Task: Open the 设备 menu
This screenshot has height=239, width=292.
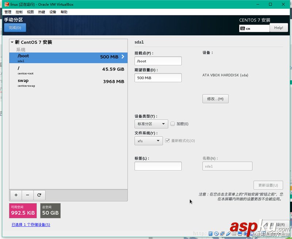Action: tap(53, 12)
